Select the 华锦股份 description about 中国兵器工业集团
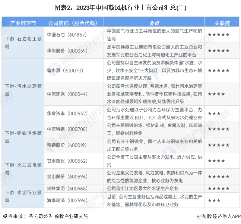Image resolution: width=241 pixels, height=224 pixels. point(155,51)
